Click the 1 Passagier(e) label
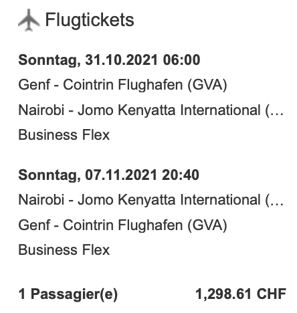The width and height of the screenshot is (297, 313). click(x=68, y=294)
